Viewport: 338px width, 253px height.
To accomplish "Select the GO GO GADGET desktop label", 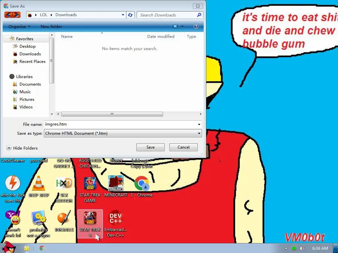I will [x=64, y=163].
